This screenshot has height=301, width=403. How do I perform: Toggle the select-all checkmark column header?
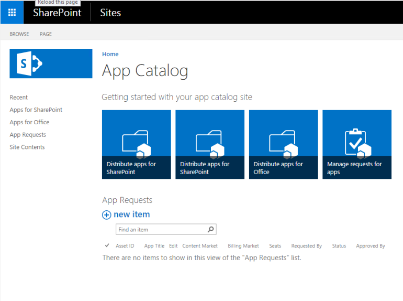pyautogui.click(x=107, y=245)
